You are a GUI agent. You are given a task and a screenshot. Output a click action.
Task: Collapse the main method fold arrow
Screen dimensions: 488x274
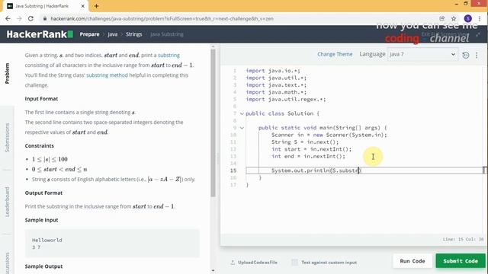242,128
